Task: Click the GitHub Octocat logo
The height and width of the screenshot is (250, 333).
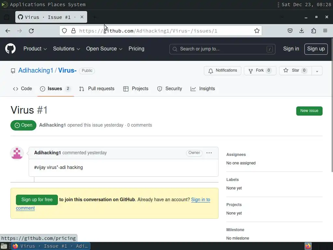Action: coord(10,49)
